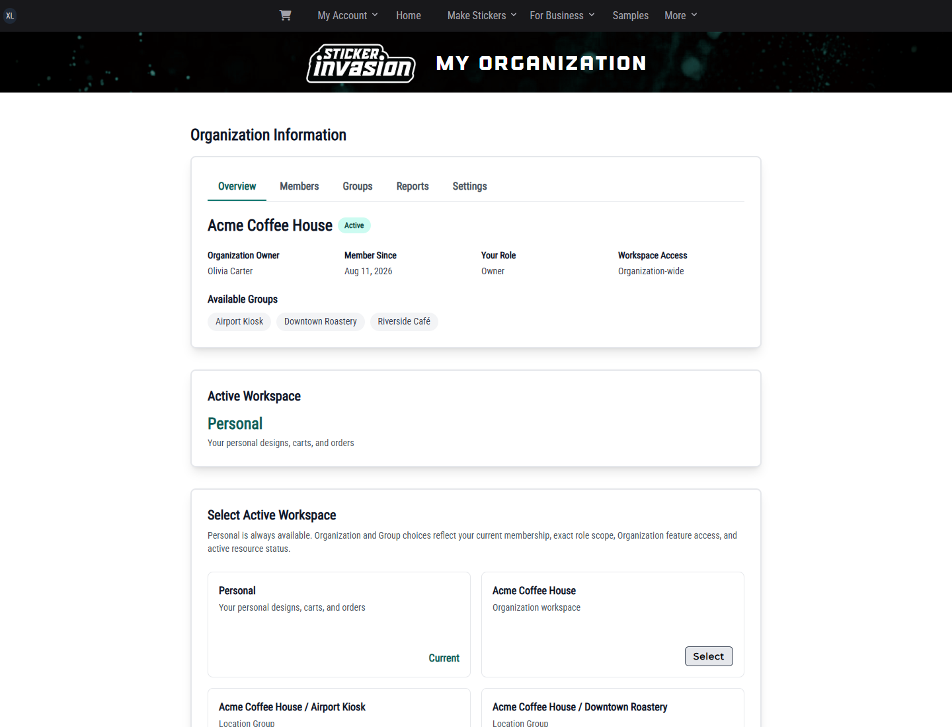Choose the Personal workspace card
This screenshot has height=727, width=952.
pos(339,625)
